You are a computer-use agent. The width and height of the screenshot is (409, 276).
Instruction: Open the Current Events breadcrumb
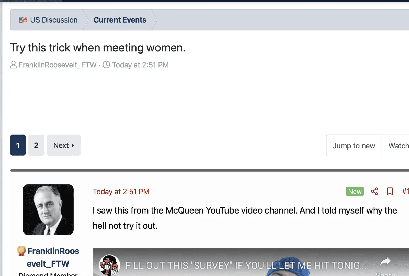point(120,20)
